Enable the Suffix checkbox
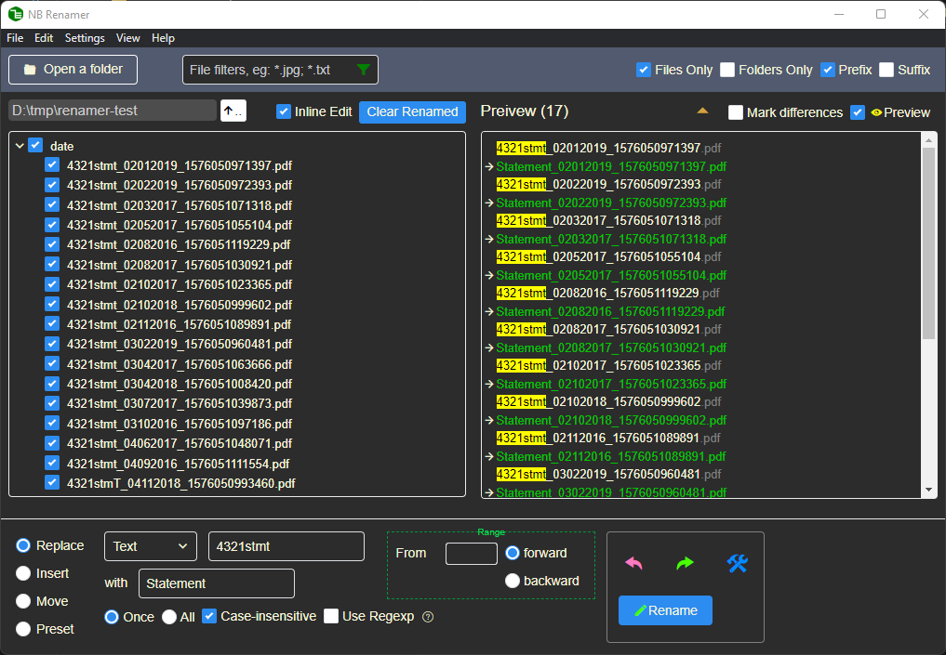Image resolution: width=946 pixels, height=655 pixels. (886, 70)
